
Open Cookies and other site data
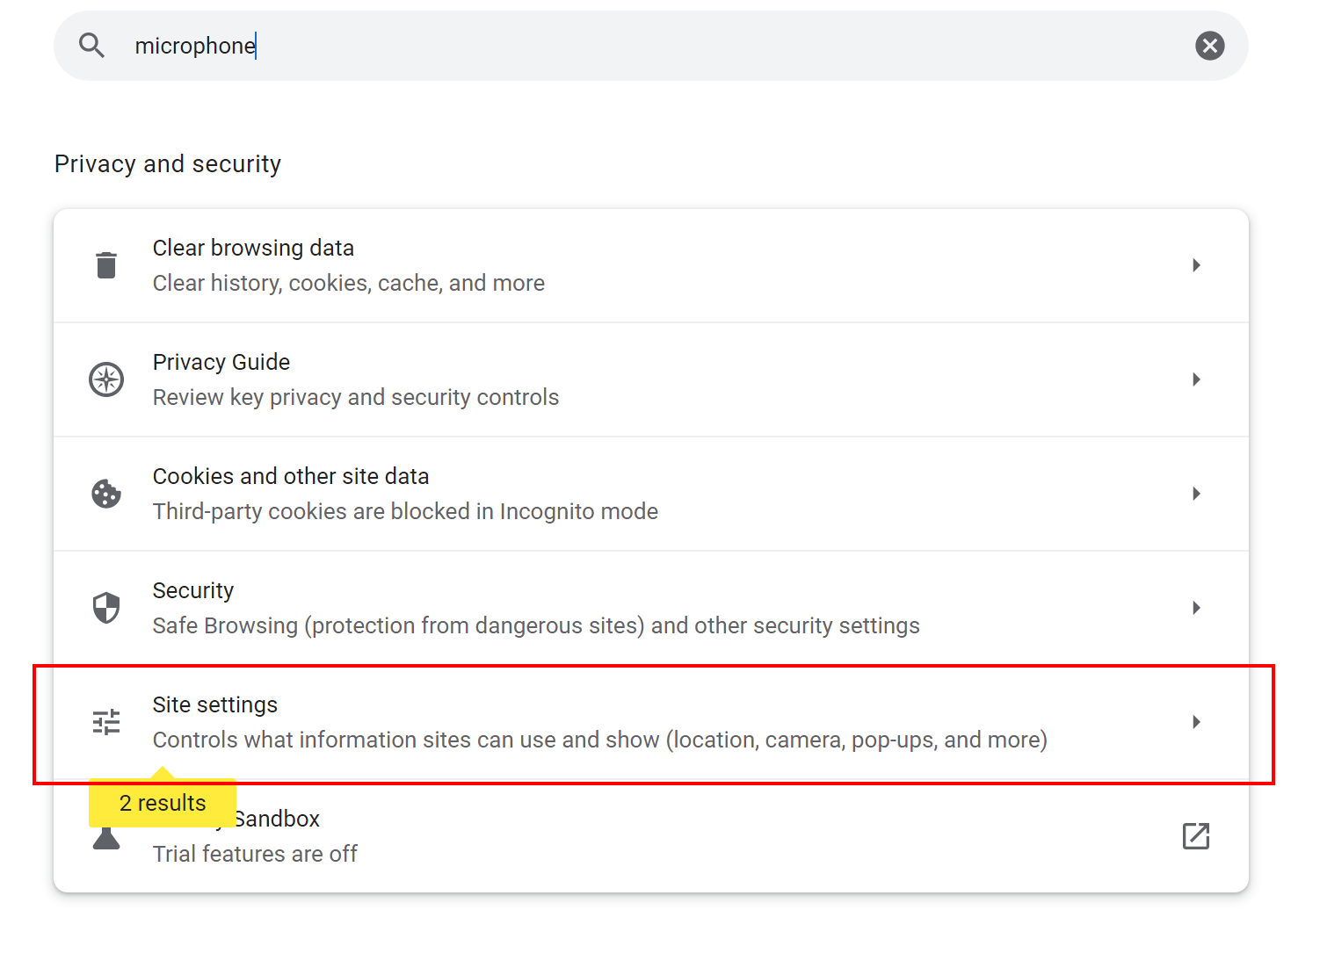pyautogui.click(x=651, y=494)
